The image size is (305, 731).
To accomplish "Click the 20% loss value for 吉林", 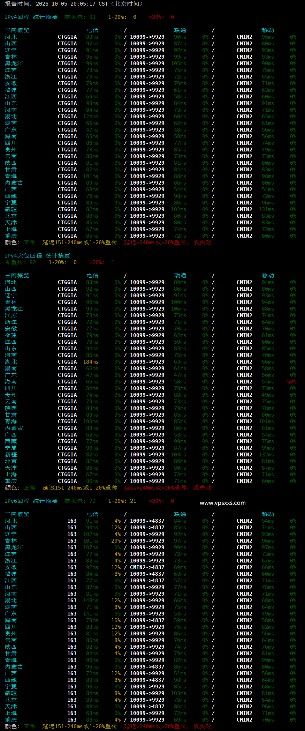I will (x=116, y=541).
